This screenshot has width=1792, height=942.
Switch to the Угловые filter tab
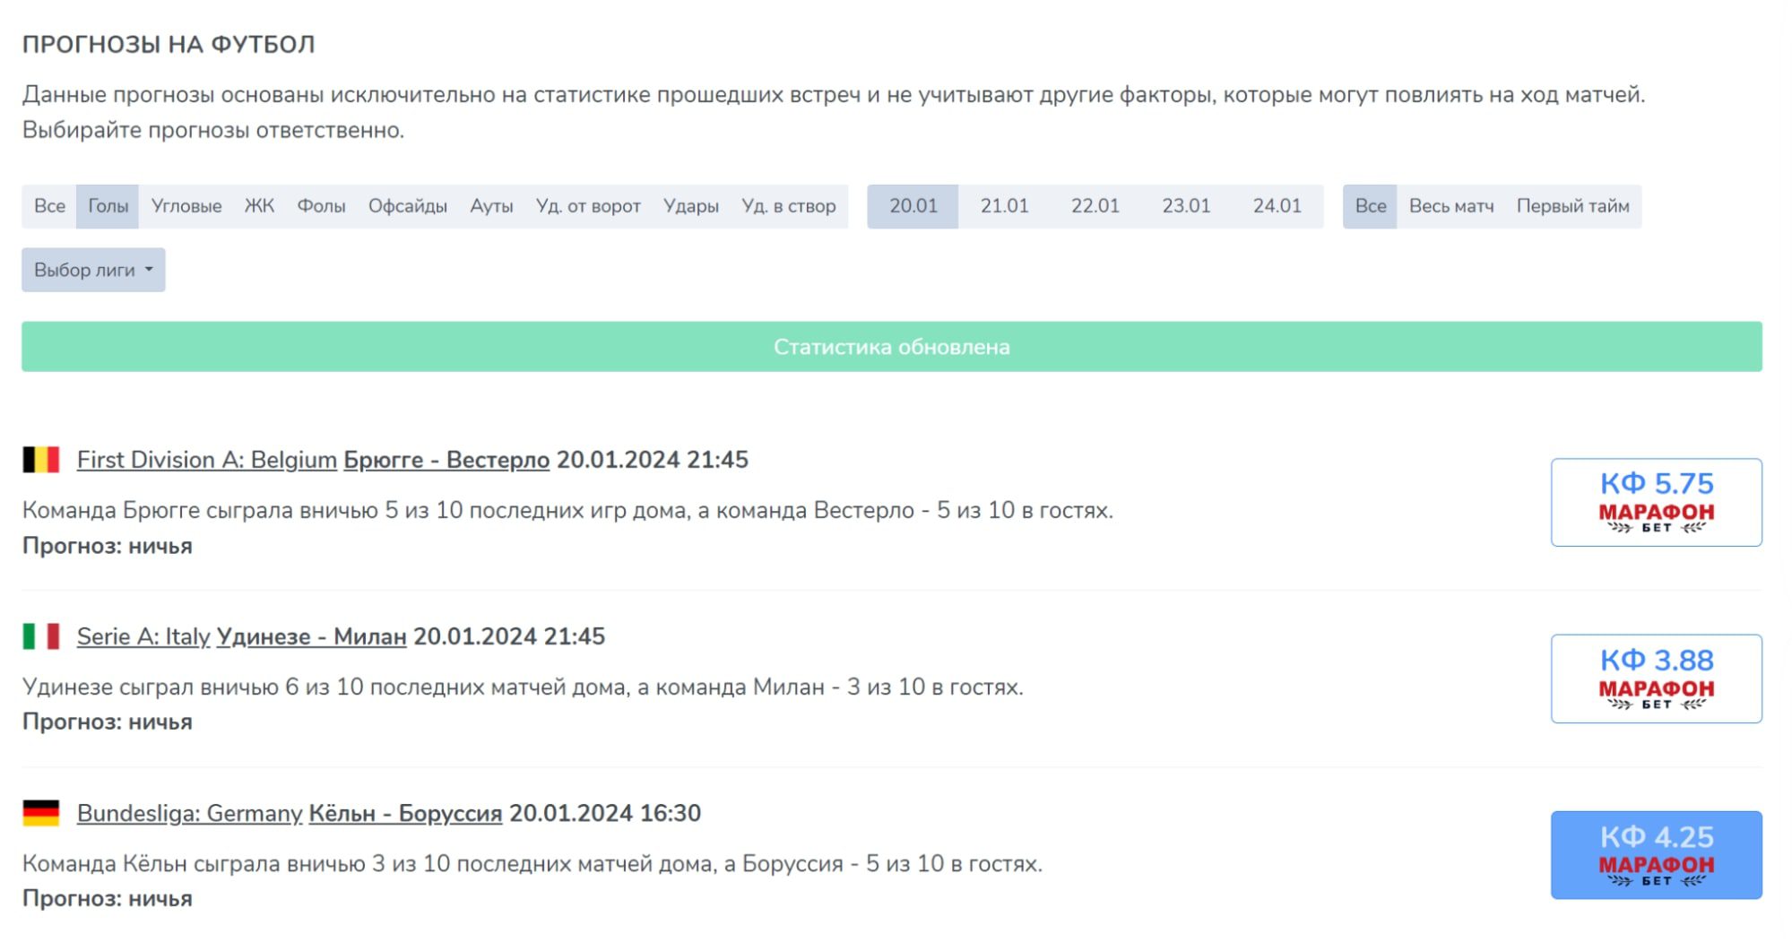point(186,206)
